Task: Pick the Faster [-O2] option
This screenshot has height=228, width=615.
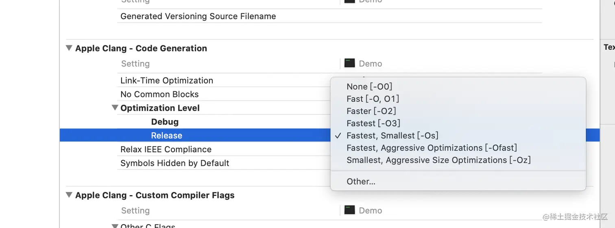Action: pyautogui.click(x=371, y=111)
